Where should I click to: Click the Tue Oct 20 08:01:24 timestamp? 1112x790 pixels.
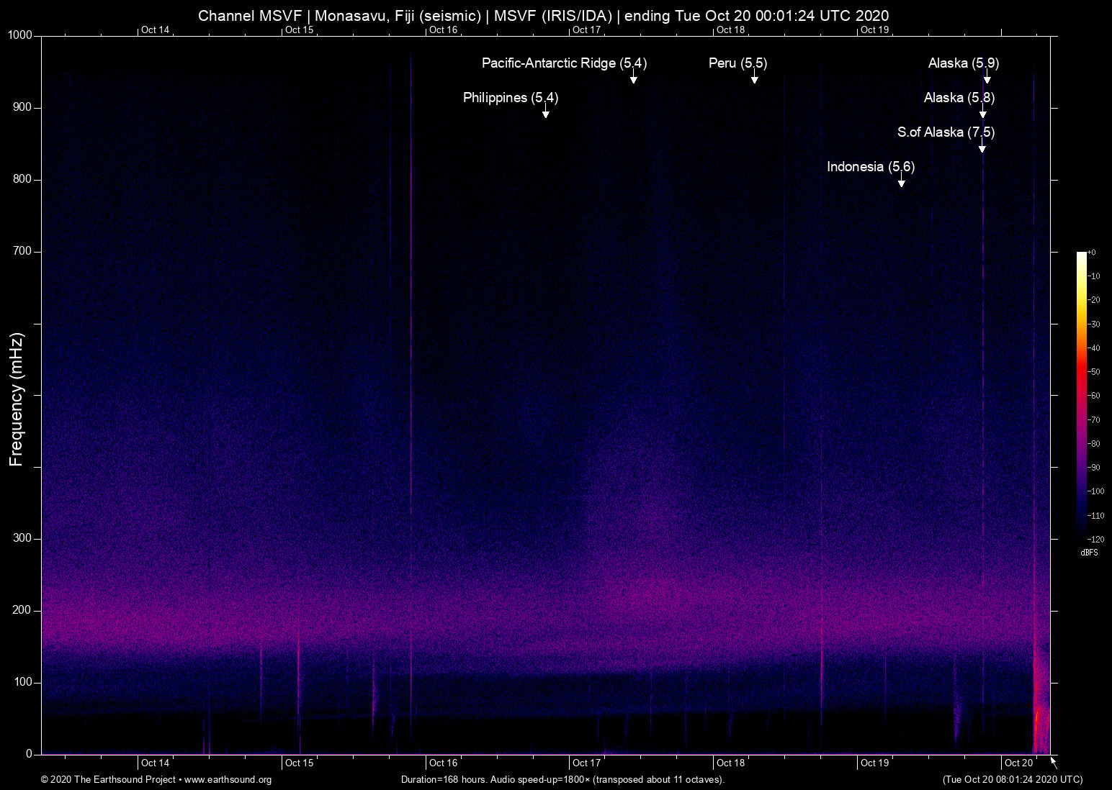point(1012,780)
